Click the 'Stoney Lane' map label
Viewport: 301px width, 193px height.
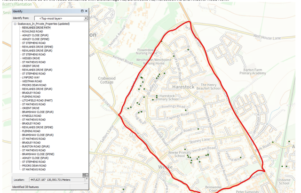click(199, 141)
